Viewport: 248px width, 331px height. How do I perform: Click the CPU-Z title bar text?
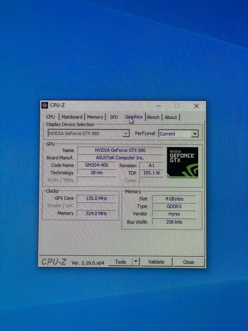tap(57, 105)
